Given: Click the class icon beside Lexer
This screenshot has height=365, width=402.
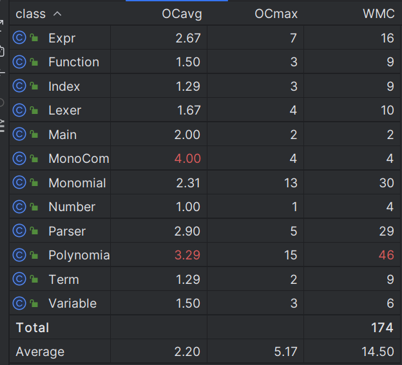Looking at the screenshot, I should coord(19,110).
